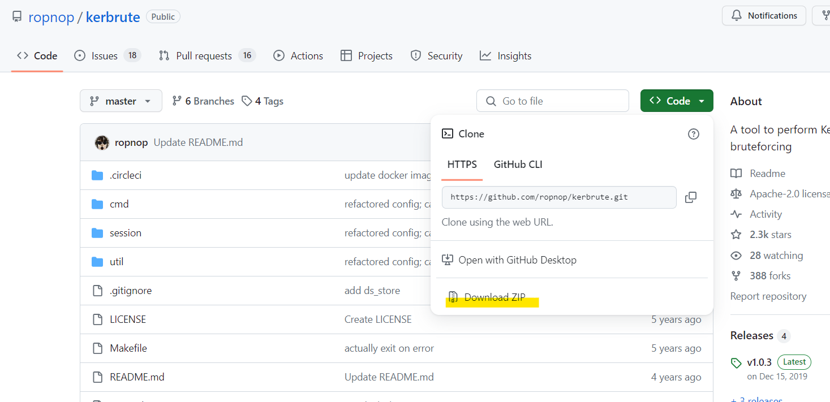
Task: Click the folder icon next to .circleci
Action: [x=97, y=175]
